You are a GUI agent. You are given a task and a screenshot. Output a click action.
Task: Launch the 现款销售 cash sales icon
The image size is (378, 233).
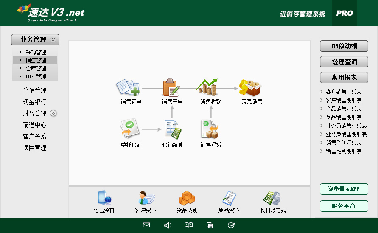251,87
